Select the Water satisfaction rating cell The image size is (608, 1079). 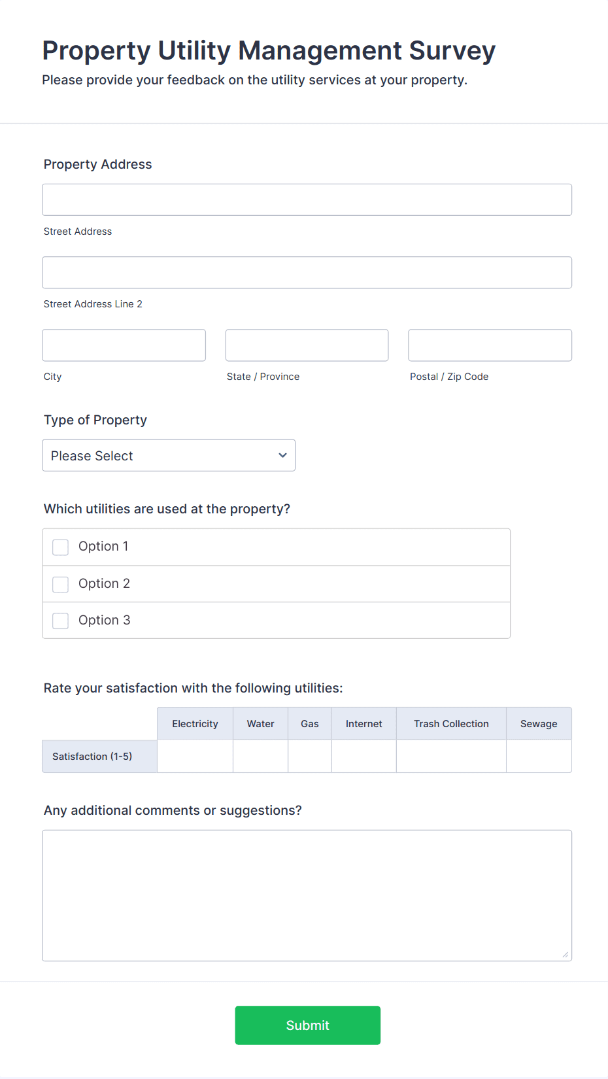click(260, 756)
